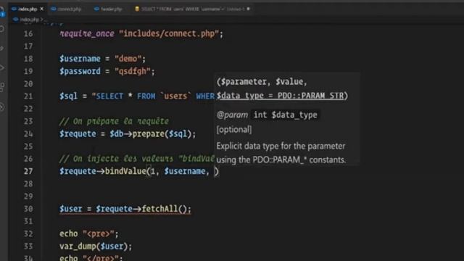Click the "includes/connect.php" string

pyautogui.click(x=169, y=34)
